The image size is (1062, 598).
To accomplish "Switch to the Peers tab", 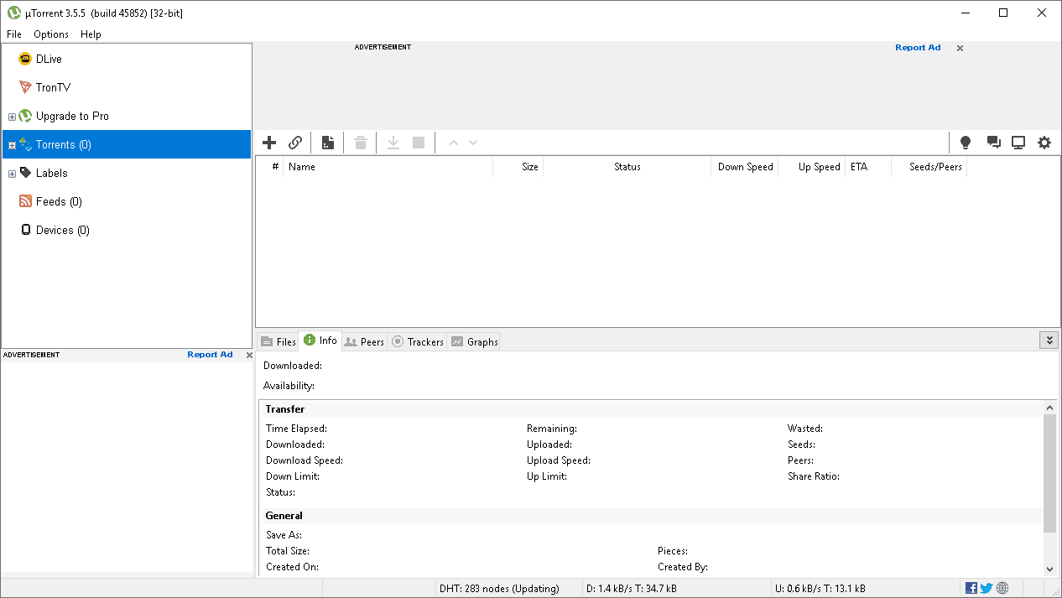I will pos(364,341).
